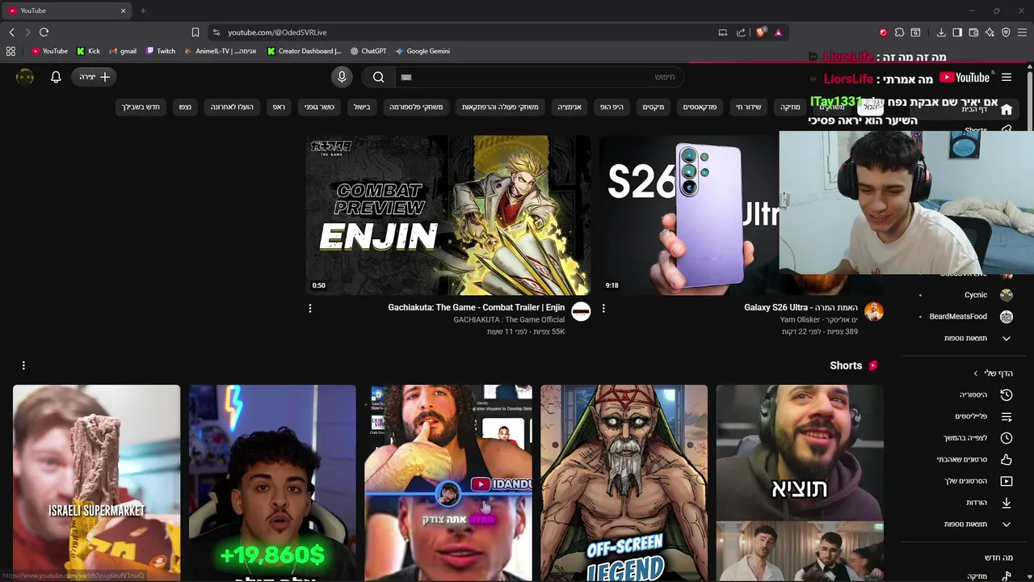Open the Google Gemini bookmark
Image resolution: width=1034 pixels, height=582 pixels.
pos(422,51)
